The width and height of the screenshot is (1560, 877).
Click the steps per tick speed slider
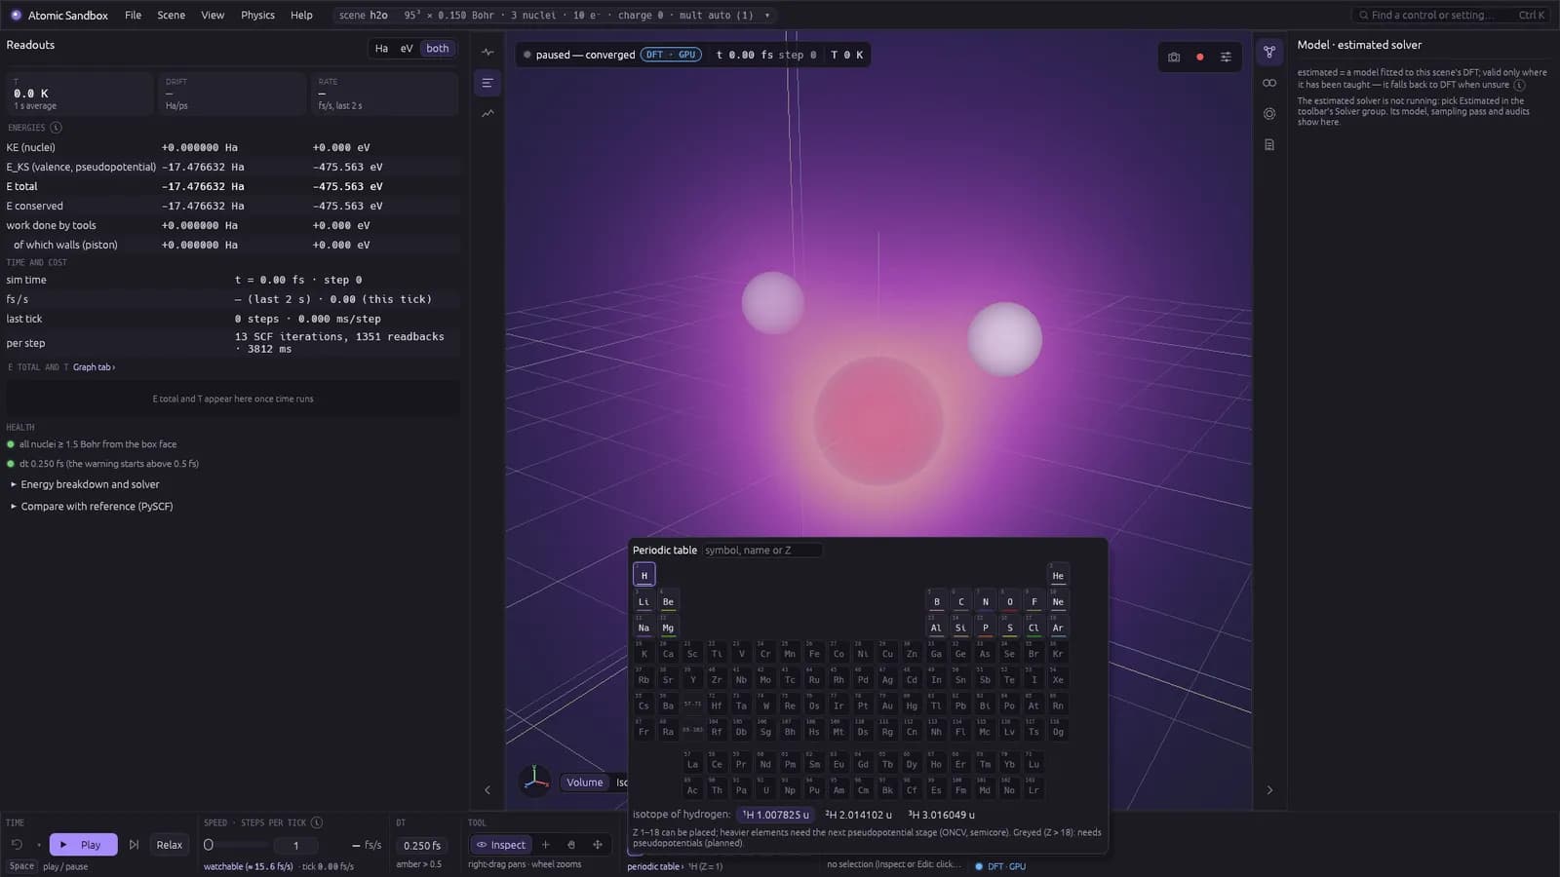click(234, 845)
